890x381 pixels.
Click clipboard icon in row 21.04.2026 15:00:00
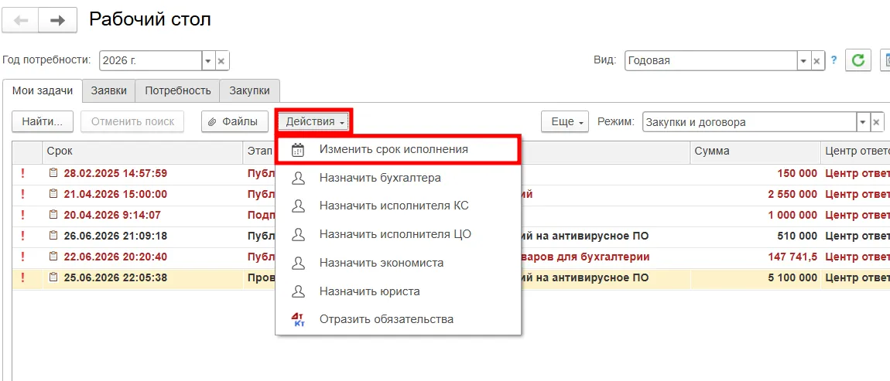pos(54,194)
